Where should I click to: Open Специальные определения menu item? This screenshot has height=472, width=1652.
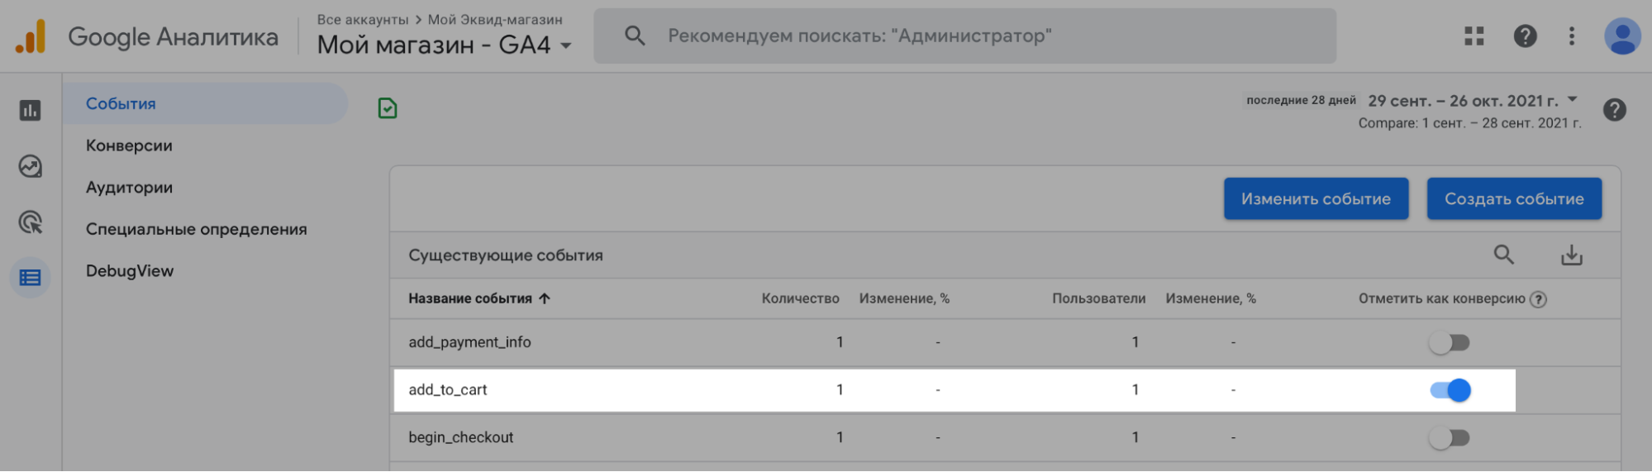pos(197,229)
